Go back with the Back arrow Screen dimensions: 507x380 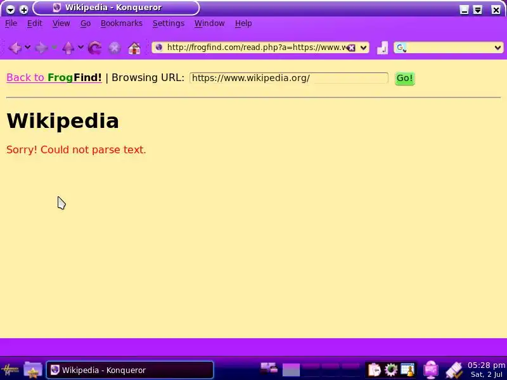tap(15, 48)
